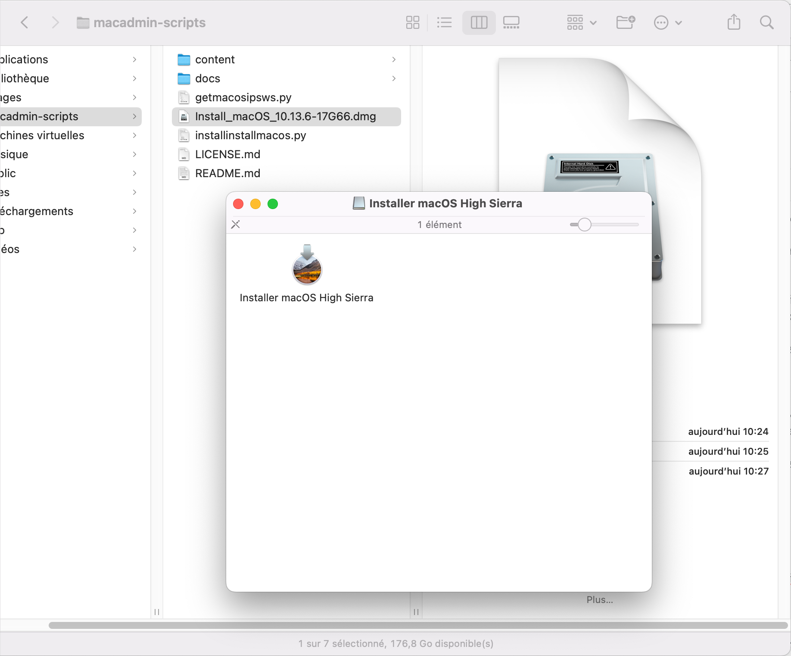Select the 'échargements' folder row
791x656 pixels.
click(70, 211)
